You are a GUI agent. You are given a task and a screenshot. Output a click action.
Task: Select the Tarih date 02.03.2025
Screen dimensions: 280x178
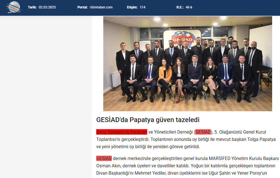47,7
